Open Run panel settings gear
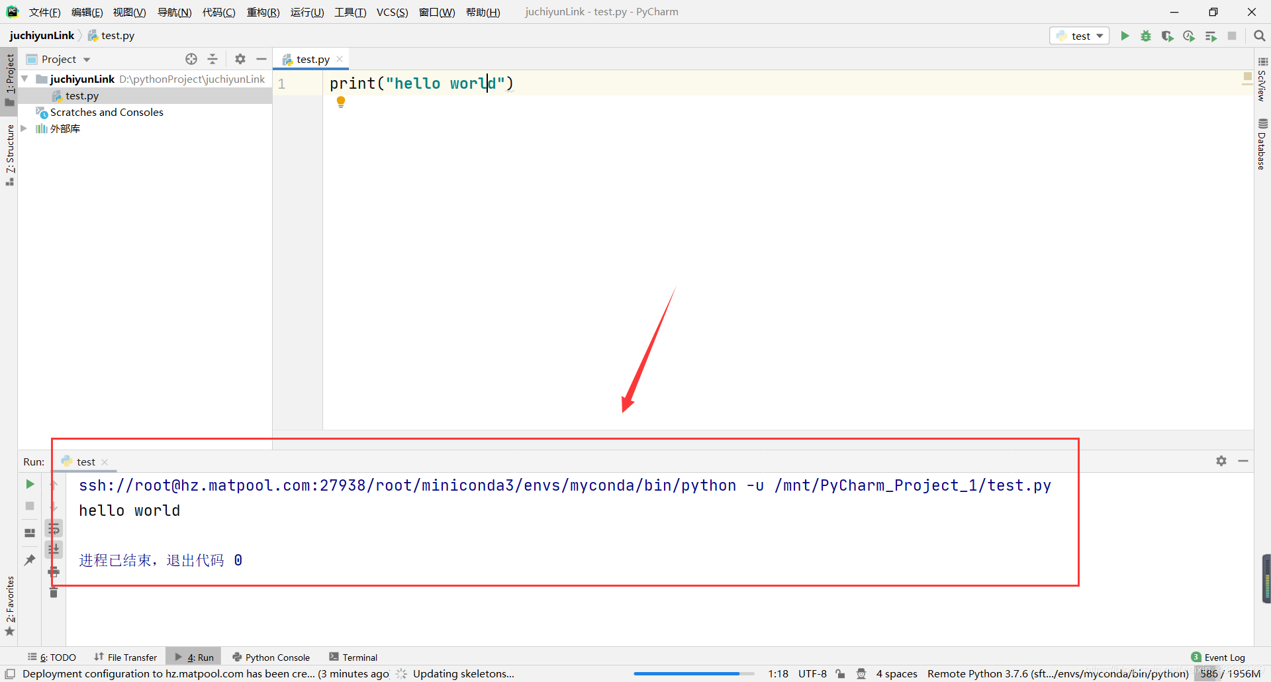The image size is (1271, 682). (x=1221, y=461)
